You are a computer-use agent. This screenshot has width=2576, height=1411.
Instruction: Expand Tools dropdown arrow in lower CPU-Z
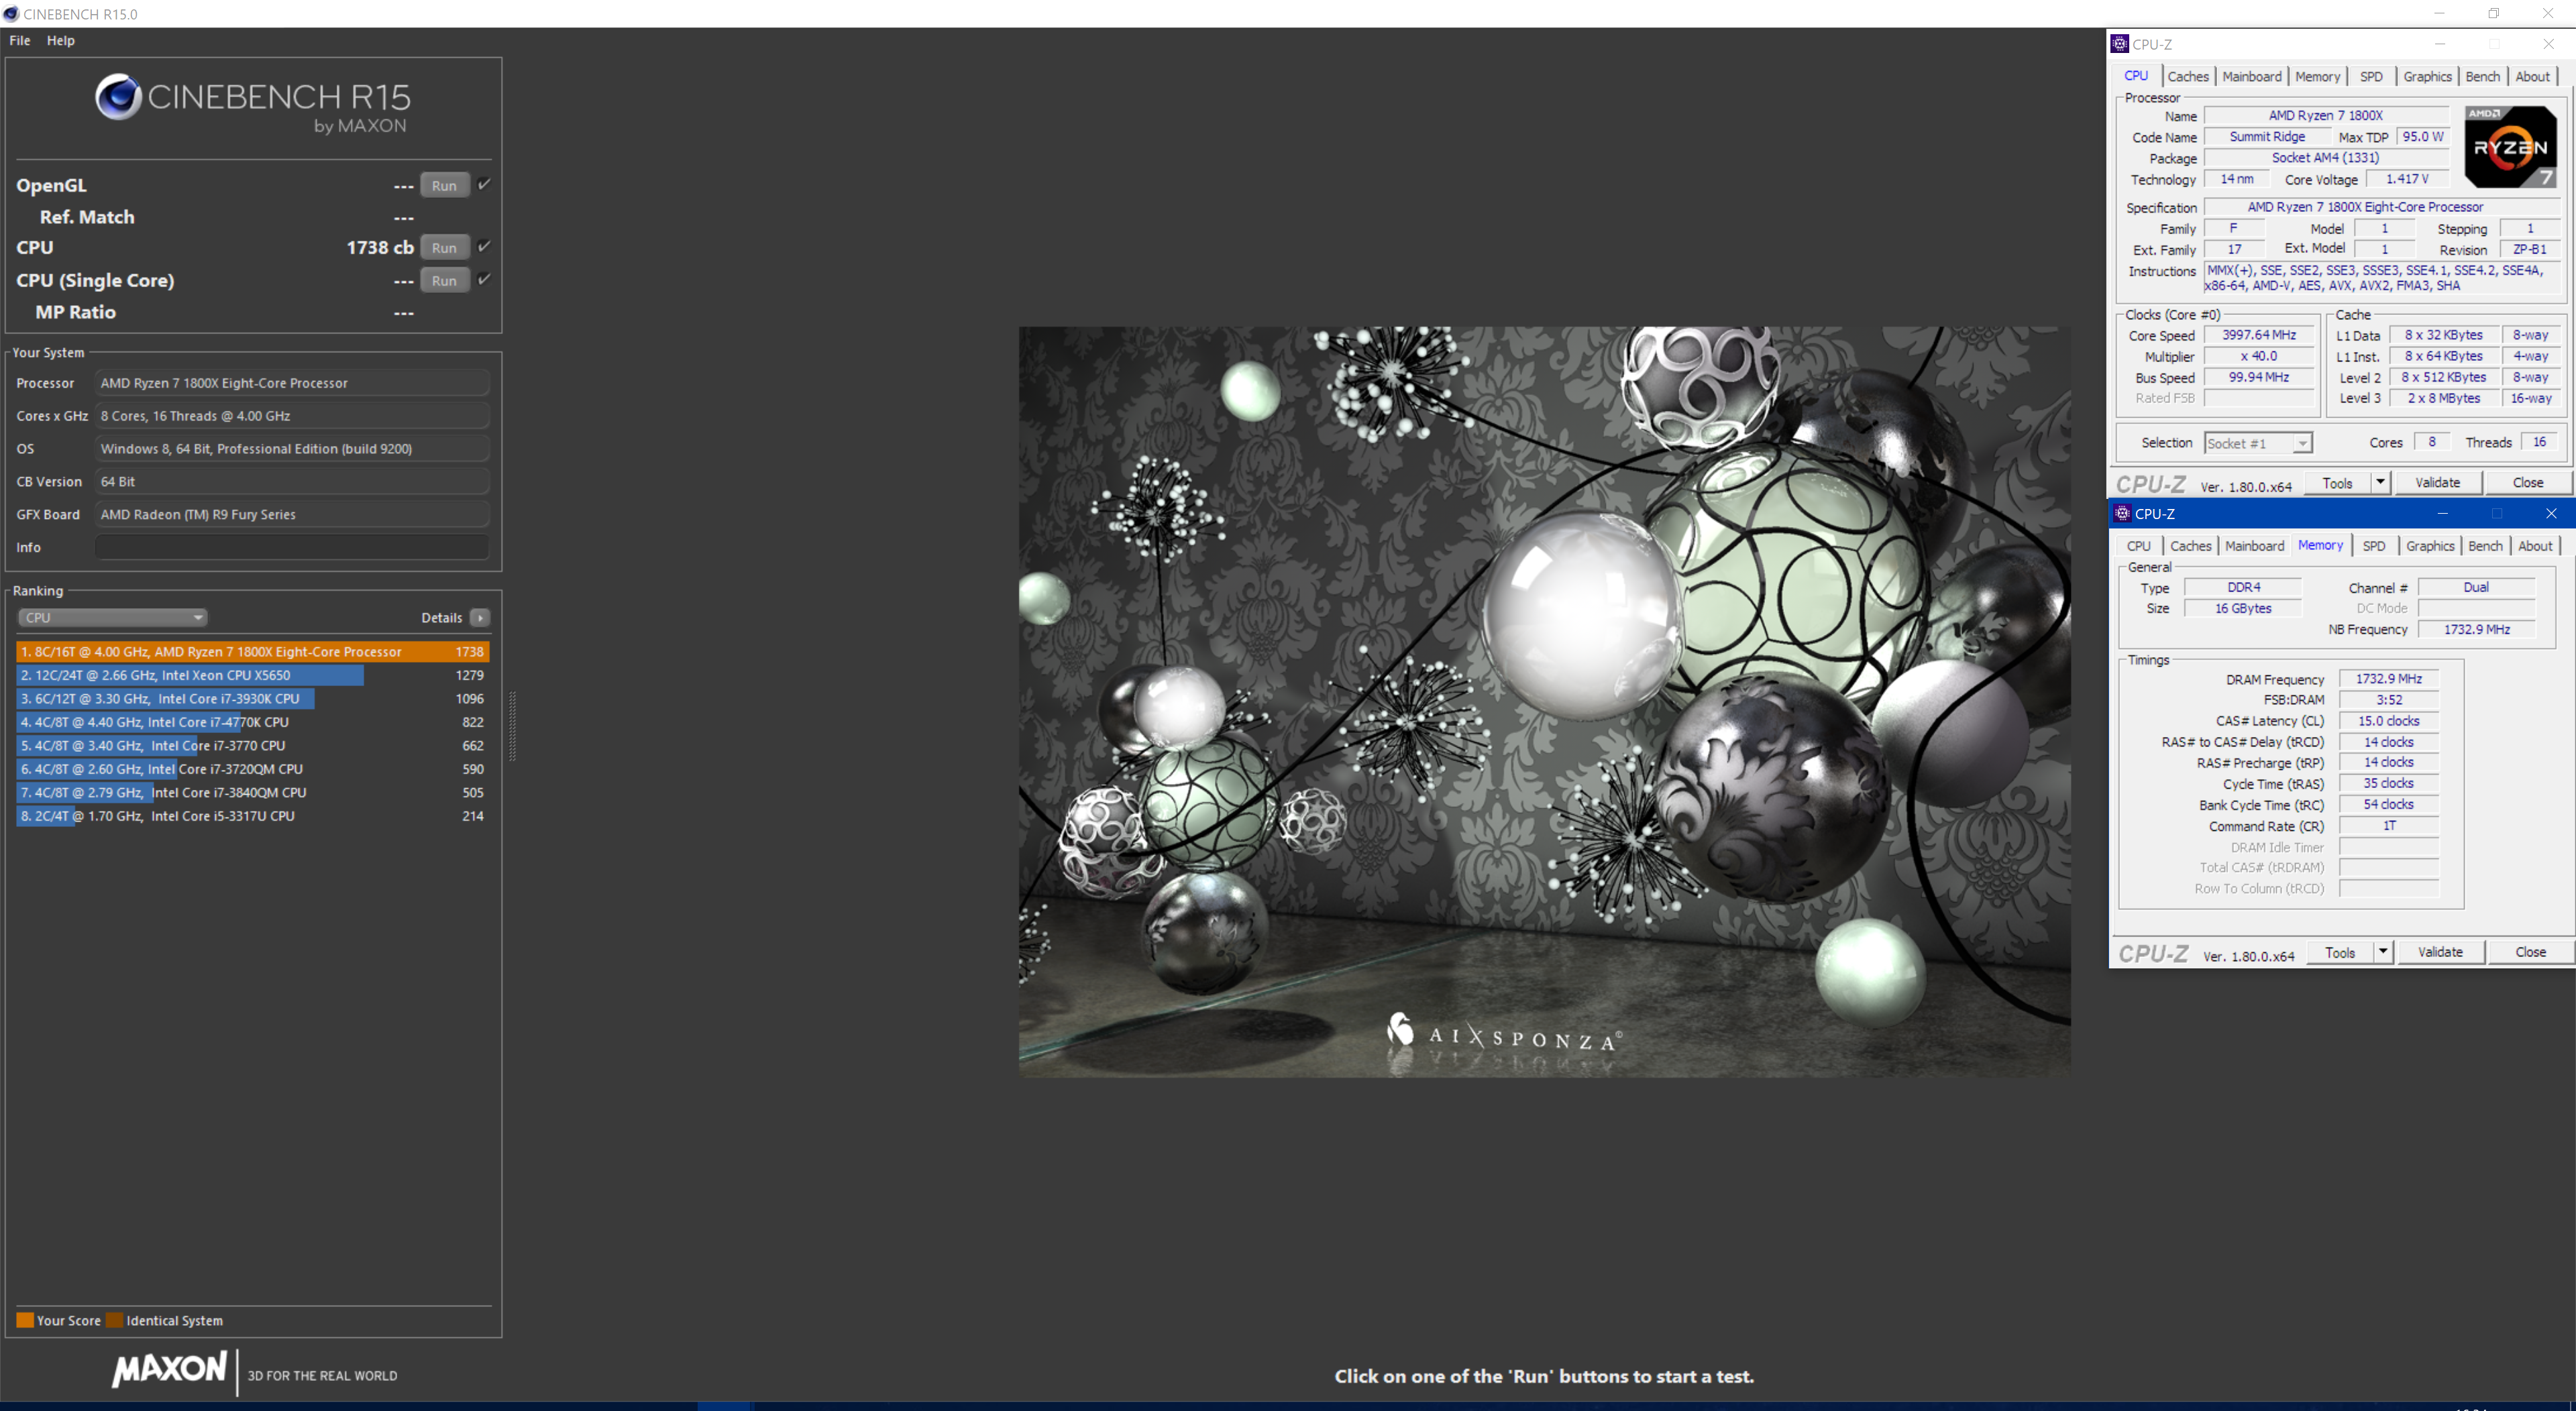(x=2383, y=952)
